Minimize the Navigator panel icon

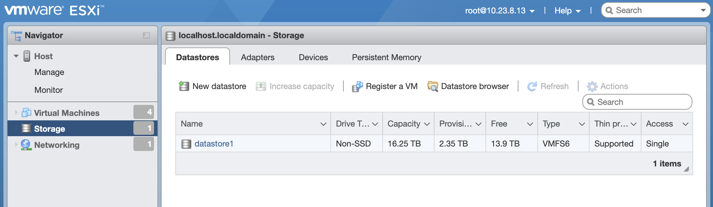click(146, 35)
